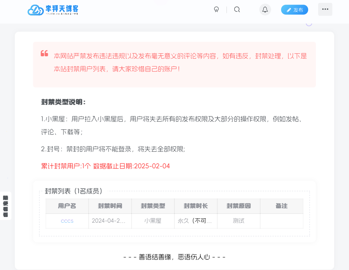Viewport: 349px width, 270px height.
Task: Open the three-dots more menu
Action: [325, 9]
